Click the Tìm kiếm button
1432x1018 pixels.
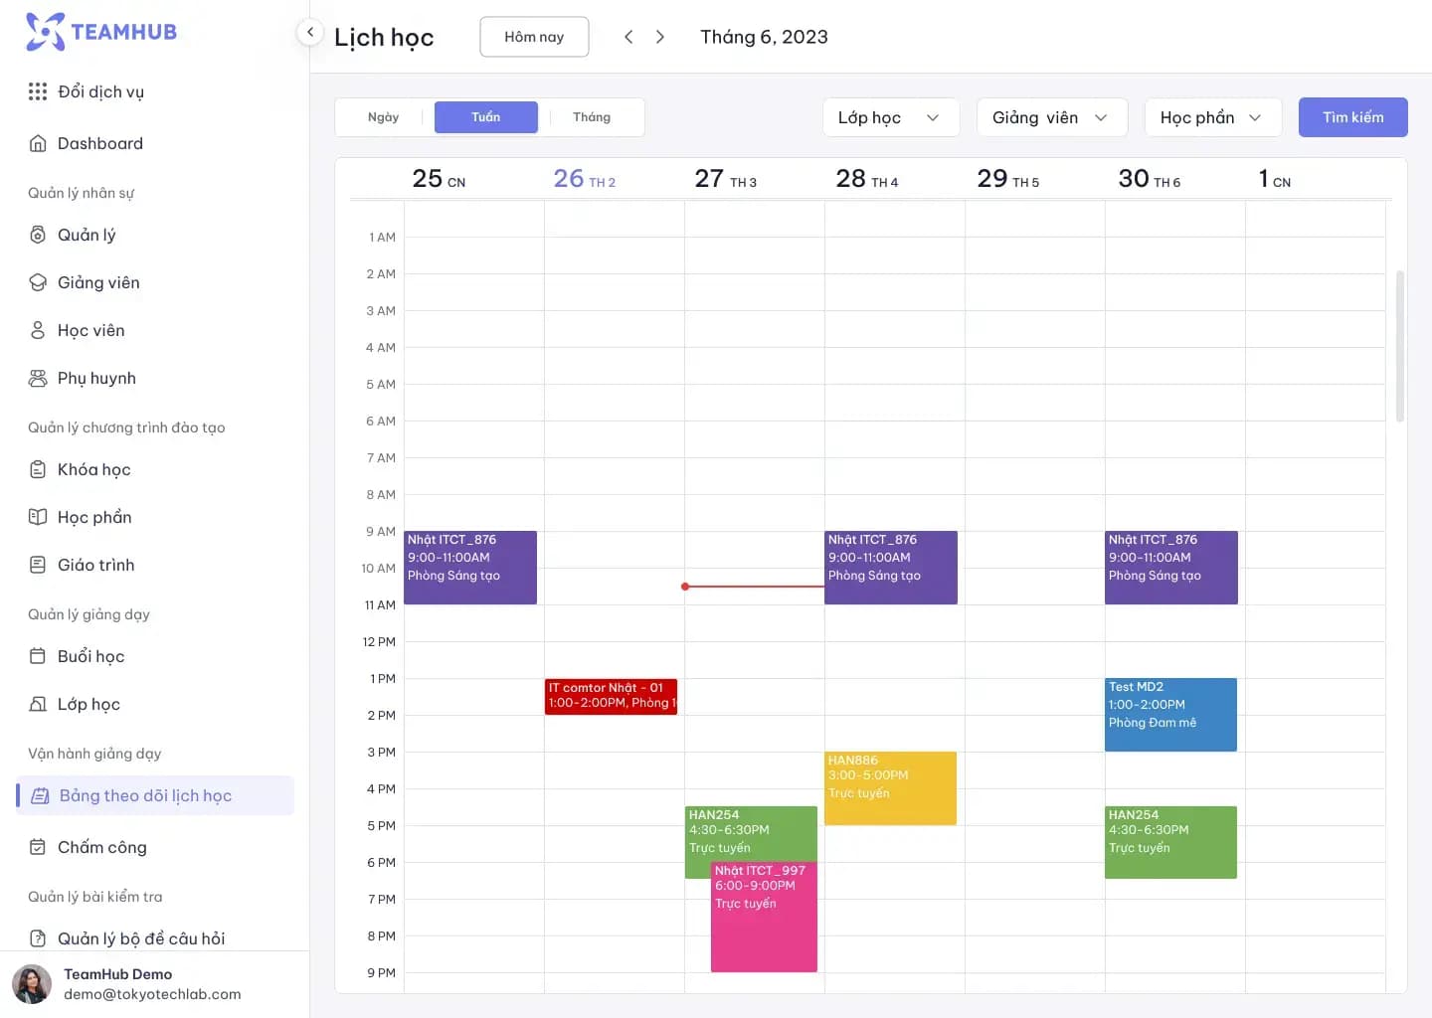point(1352,117)
